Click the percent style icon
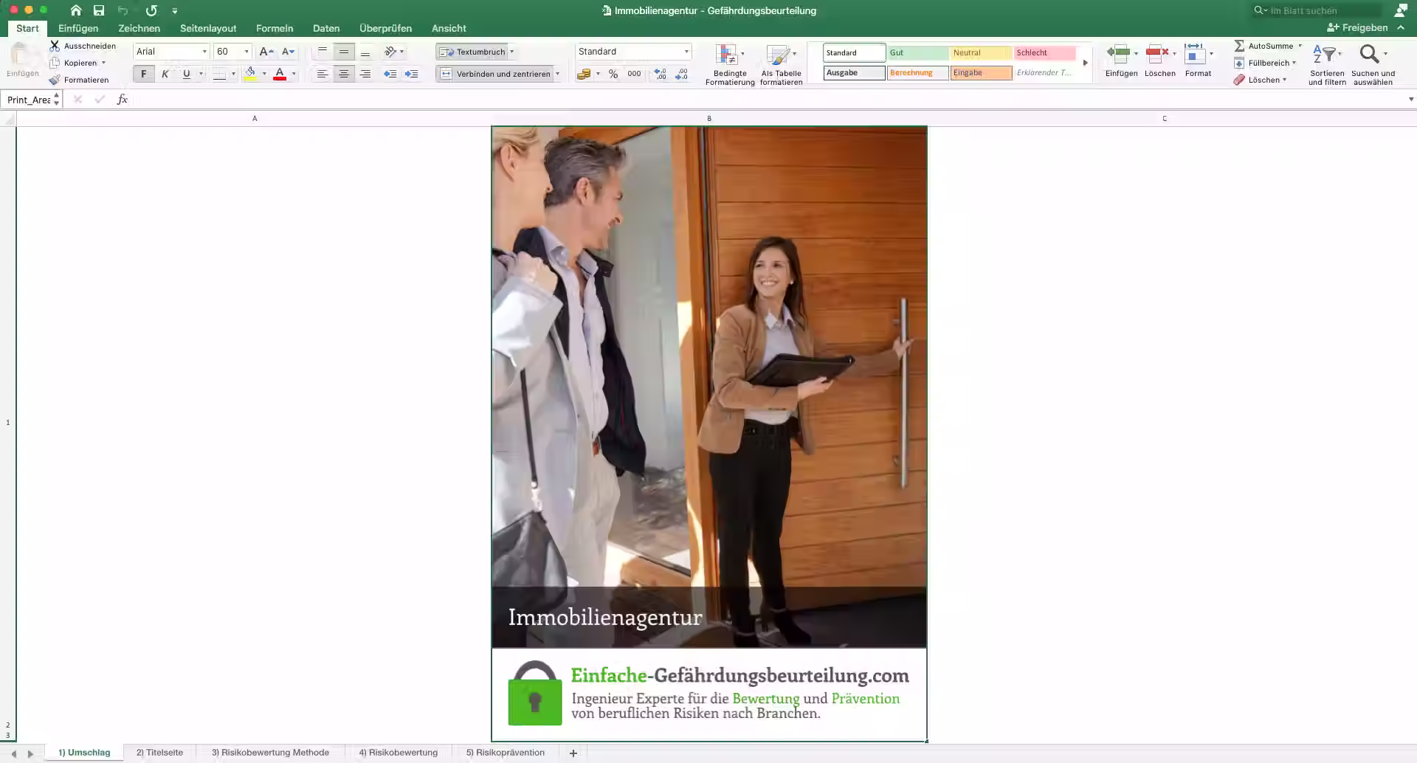The width and height of the screenshot is (1417, 763). (x=612, y=73)
